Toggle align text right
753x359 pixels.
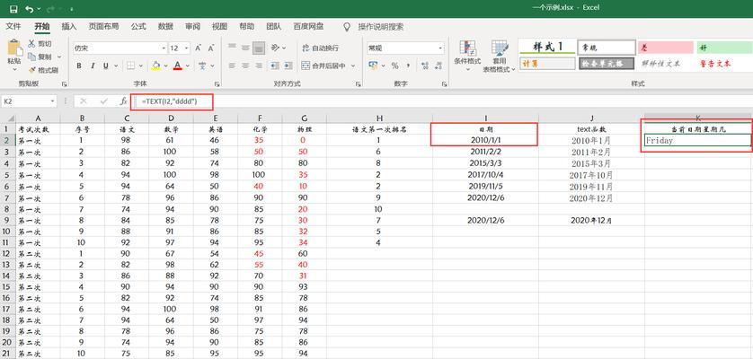[x=259, y=66]
